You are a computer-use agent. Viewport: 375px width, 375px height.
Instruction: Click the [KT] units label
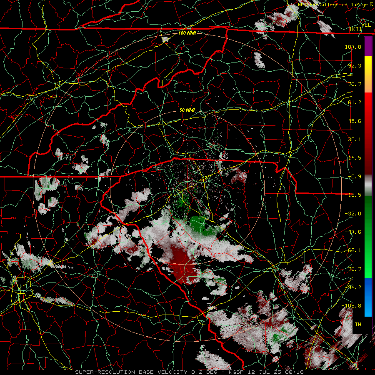coord(356,29)
